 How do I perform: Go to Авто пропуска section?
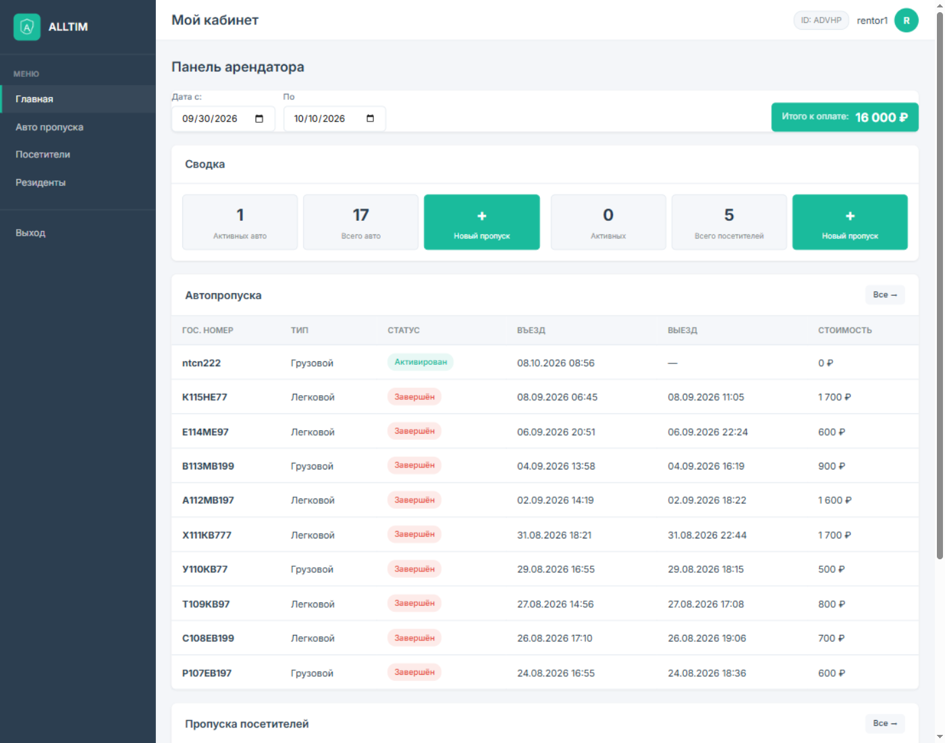pos(78,127)
